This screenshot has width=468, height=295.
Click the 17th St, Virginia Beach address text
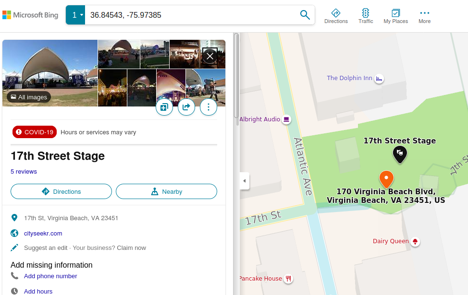(71, 218)
